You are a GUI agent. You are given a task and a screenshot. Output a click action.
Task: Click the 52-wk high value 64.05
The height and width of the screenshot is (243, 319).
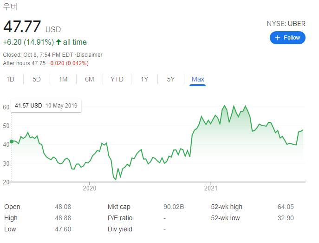pos(286,207)
